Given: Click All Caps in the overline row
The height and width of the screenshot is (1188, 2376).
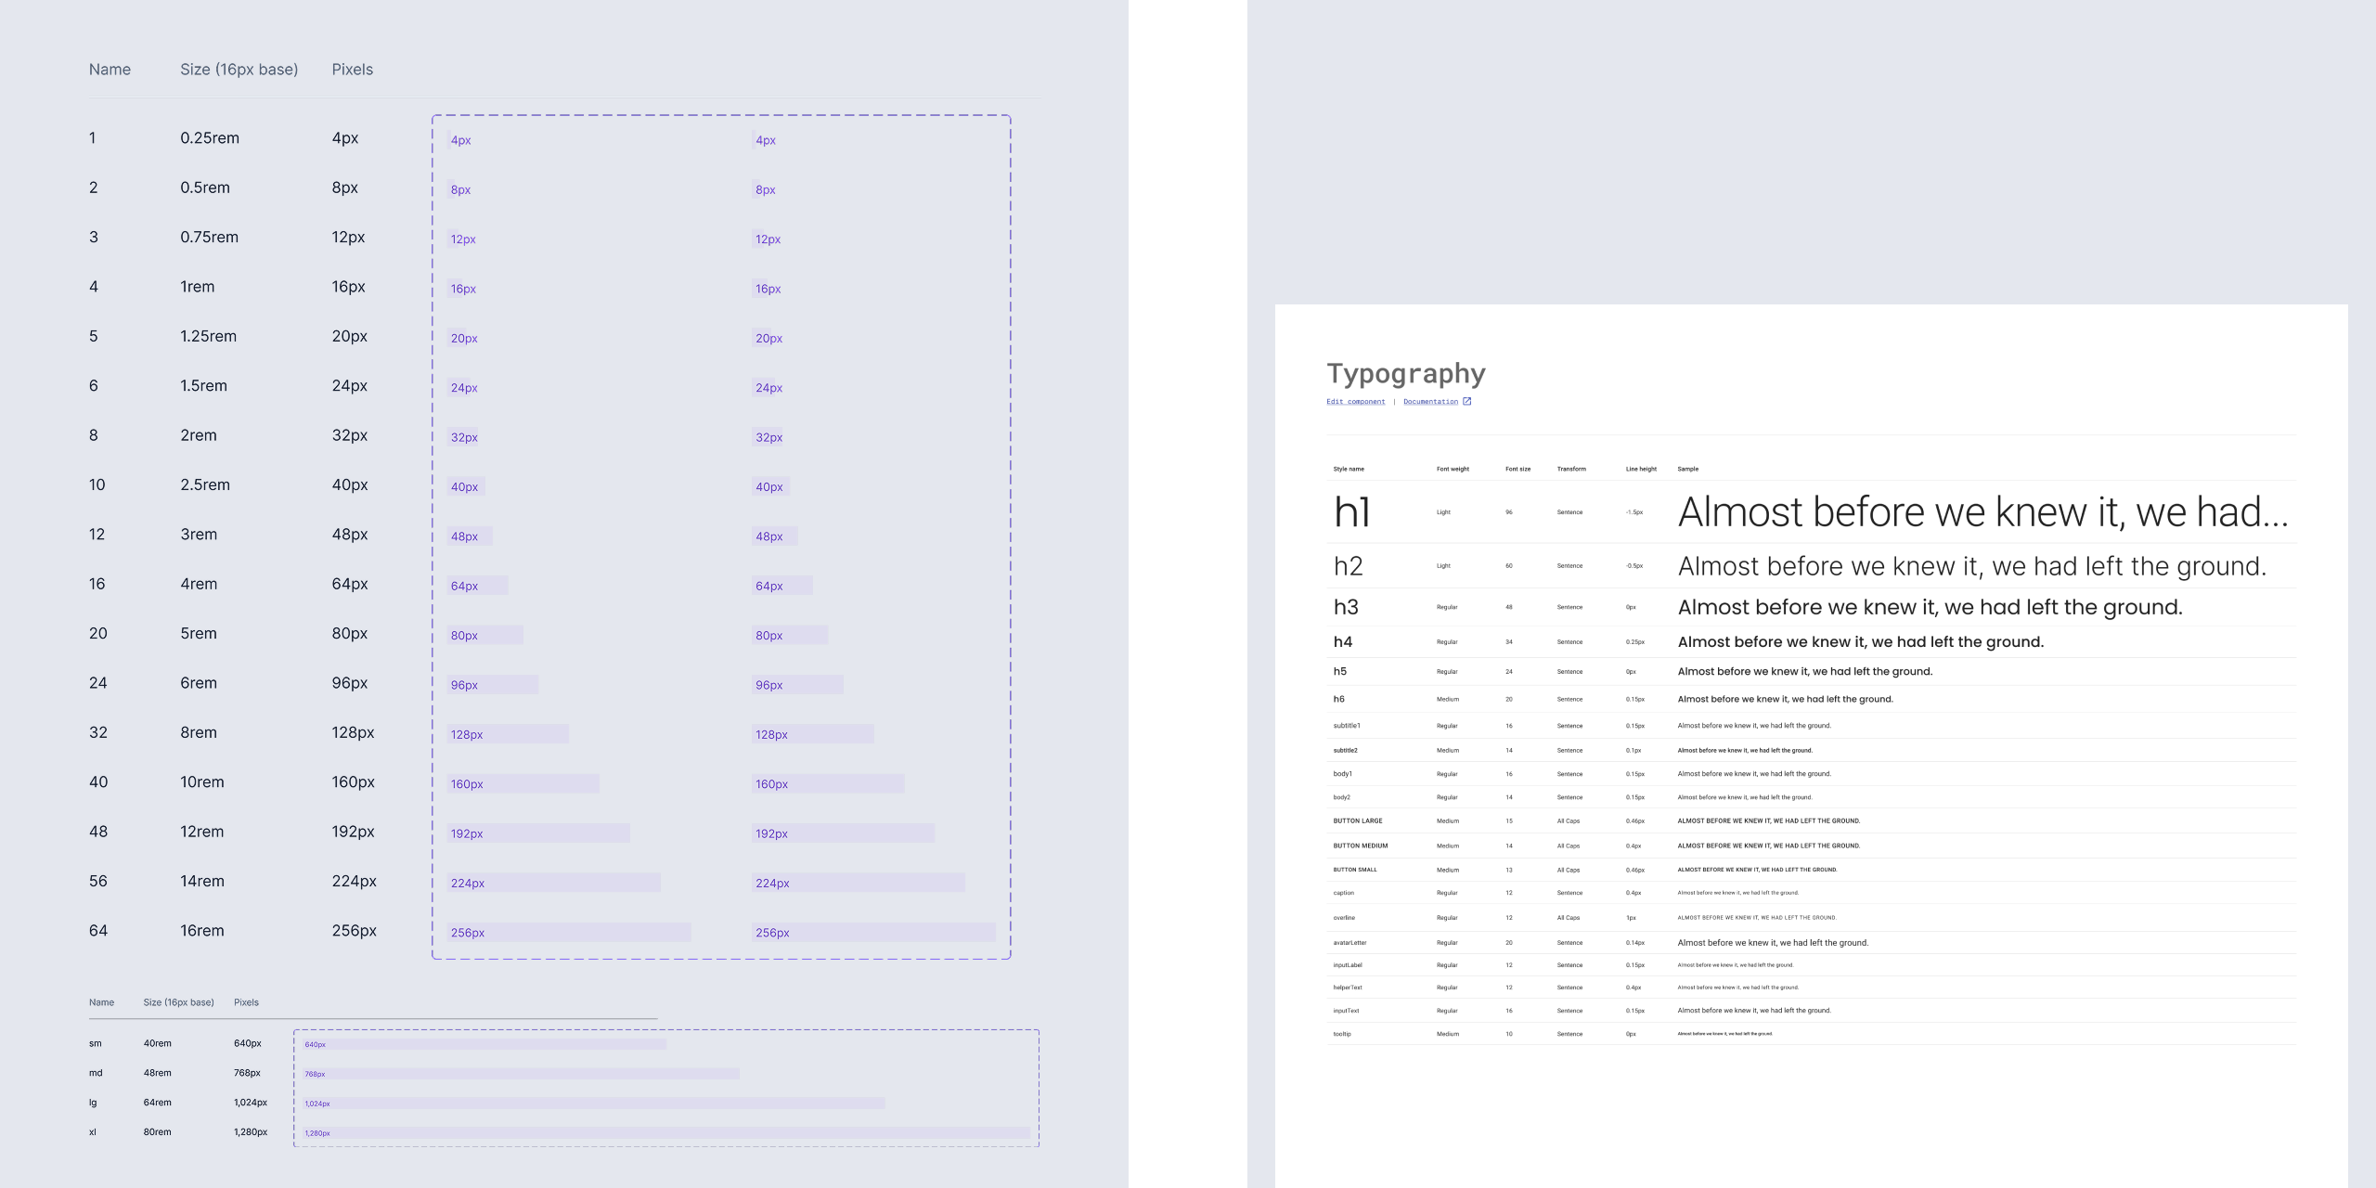Looking at the screenshot, I should click(x=1569, y=918).
